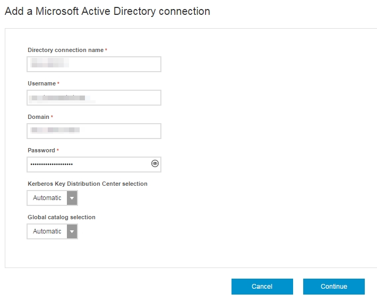Click the arrow on the Global catalog dropdown
377x302 pixels.
[72, 231]
